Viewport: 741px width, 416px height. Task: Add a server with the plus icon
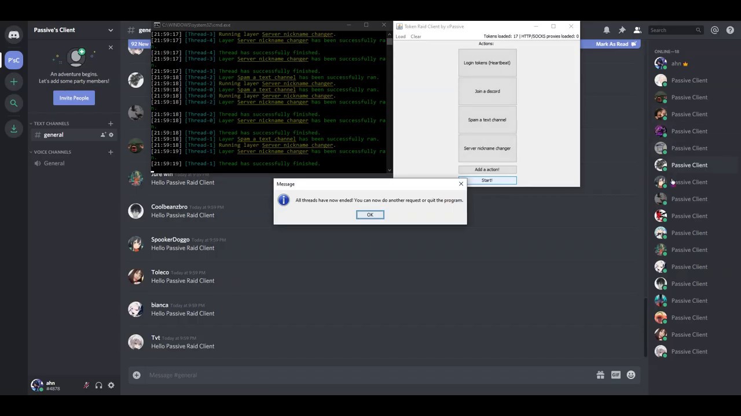tap(14, 81)
